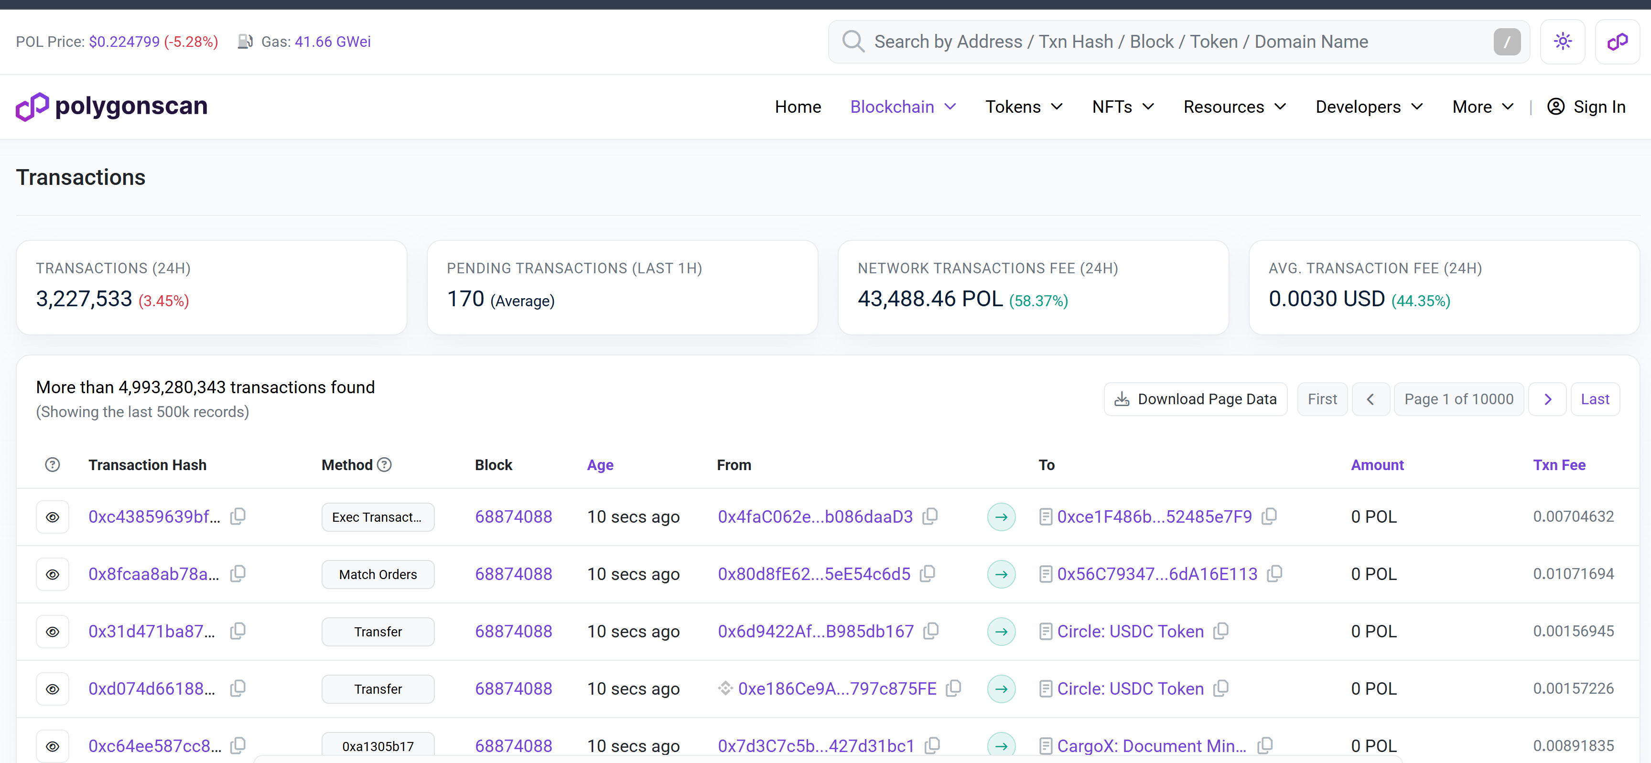The image size is (1651, 763).
Task: Copy the From address 0x80d8fE62...5eE54c6d5
Action: [x=928, y=573]
